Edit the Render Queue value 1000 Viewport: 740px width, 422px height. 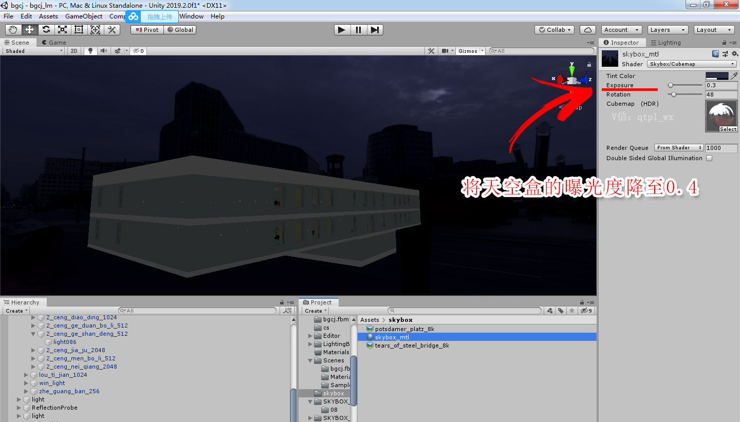(721, 148)
